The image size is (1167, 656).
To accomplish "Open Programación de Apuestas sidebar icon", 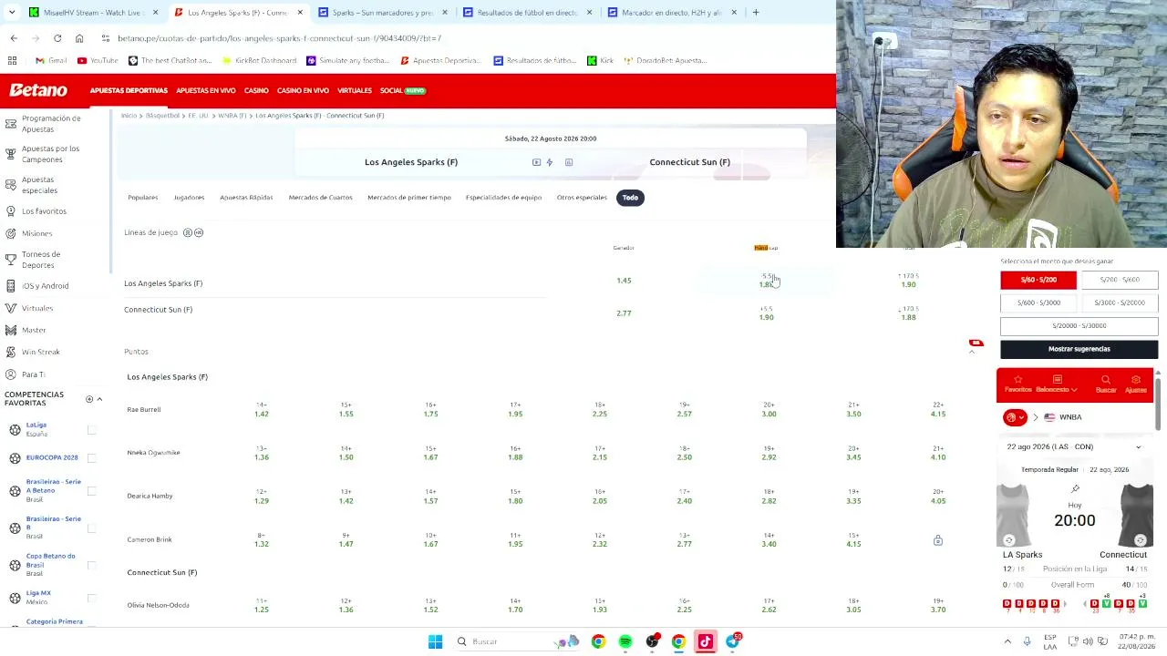I will pyautogui.click(x=11, y=124).
